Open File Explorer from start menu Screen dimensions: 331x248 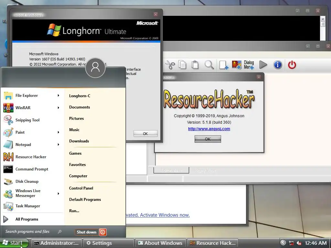[32, 96]
